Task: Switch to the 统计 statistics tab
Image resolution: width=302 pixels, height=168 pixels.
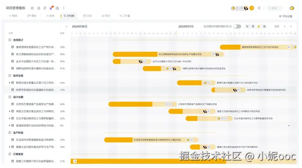Action: [x=106, y=16]
